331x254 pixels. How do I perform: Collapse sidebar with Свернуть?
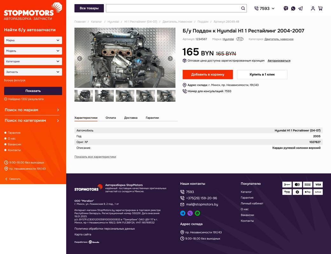(13, 179)
